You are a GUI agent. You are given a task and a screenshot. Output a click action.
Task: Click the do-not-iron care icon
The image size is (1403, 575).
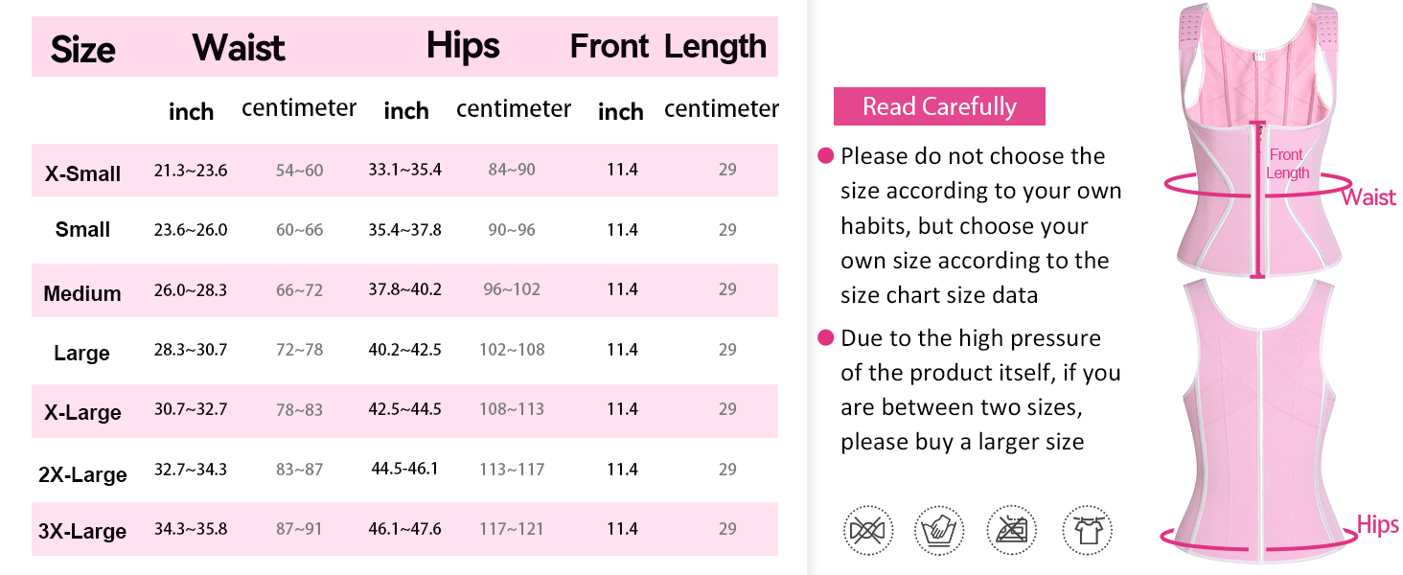tap(1011, 528)
